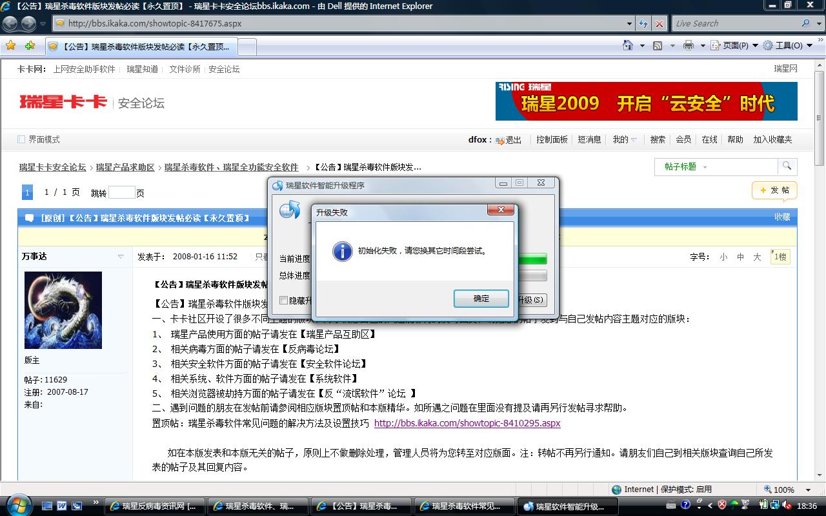Click the Show Desktop quick launch icon
826x516 pixels.
tap(48, 506)
